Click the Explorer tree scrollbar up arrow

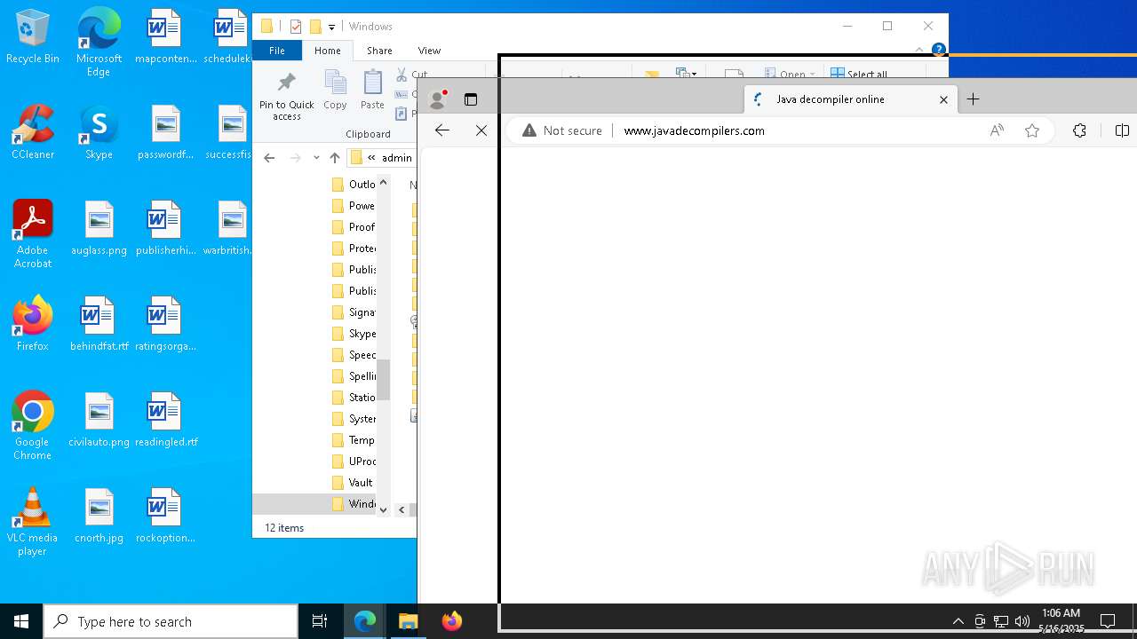point(384,182)
